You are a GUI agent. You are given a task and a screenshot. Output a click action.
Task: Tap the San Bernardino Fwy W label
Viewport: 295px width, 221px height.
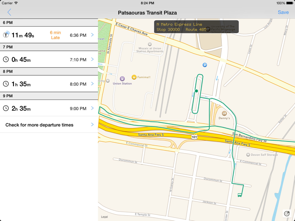[x=250, y=137]
